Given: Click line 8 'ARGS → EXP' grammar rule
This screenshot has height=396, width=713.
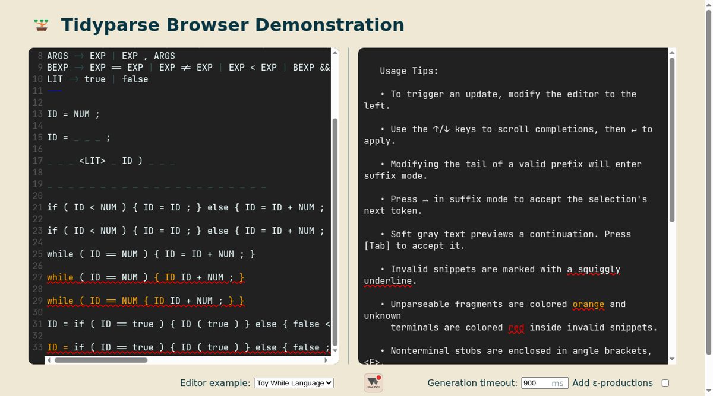Looking at the screenshot, I should click(x=111, y=56).
